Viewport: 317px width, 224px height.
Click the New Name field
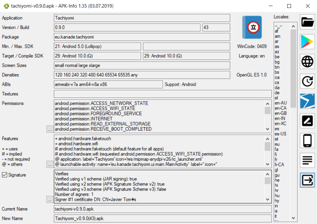[x=163, y=219]
